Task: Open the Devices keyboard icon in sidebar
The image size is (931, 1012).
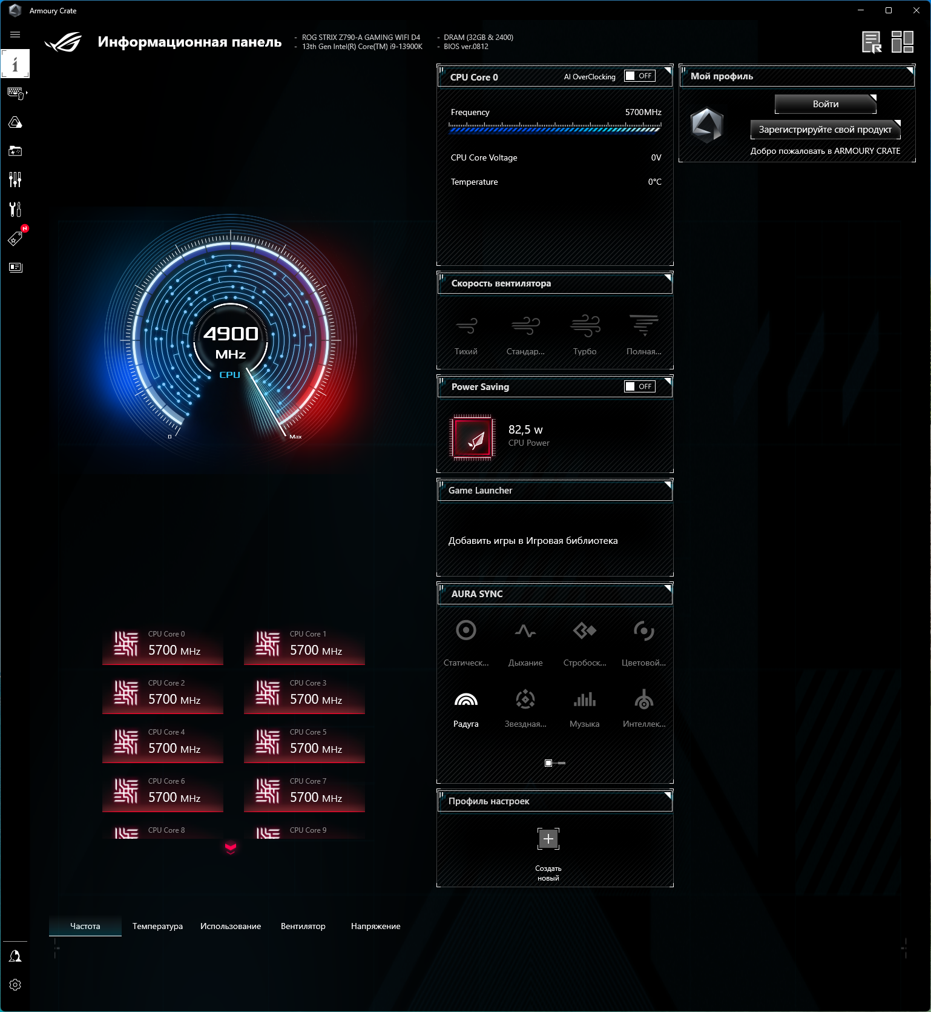Action: point(16,93)
